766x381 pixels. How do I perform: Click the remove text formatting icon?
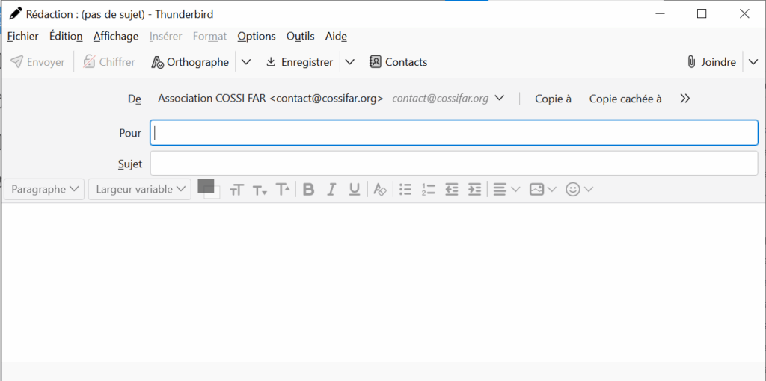pyautogui.click(x=380, y=190)
